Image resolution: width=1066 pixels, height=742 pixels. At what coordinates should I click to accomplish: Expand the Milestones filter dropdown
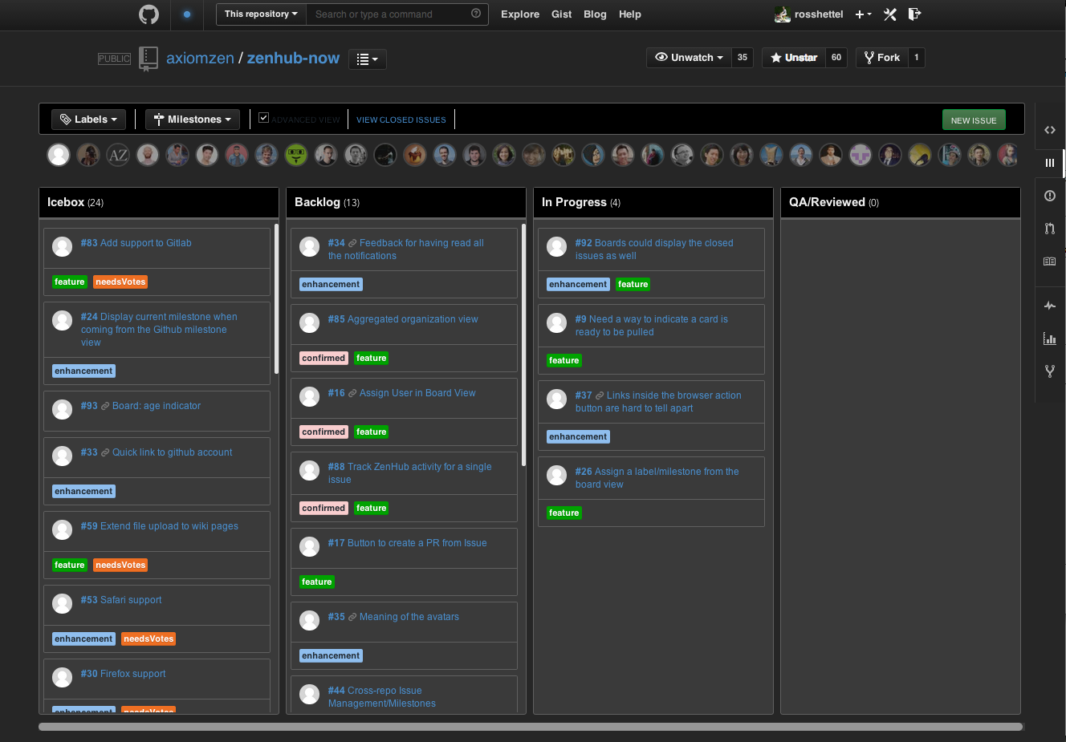tap(193, 120)
